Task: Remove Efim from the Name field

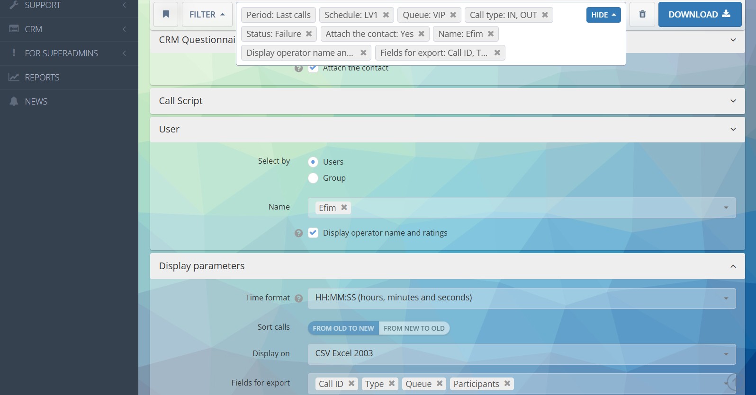Action: coord(344,207)
